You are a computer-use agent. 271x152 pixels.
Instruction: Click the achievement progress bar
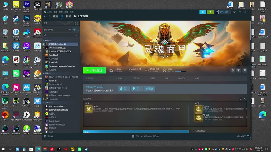[181, 72]
